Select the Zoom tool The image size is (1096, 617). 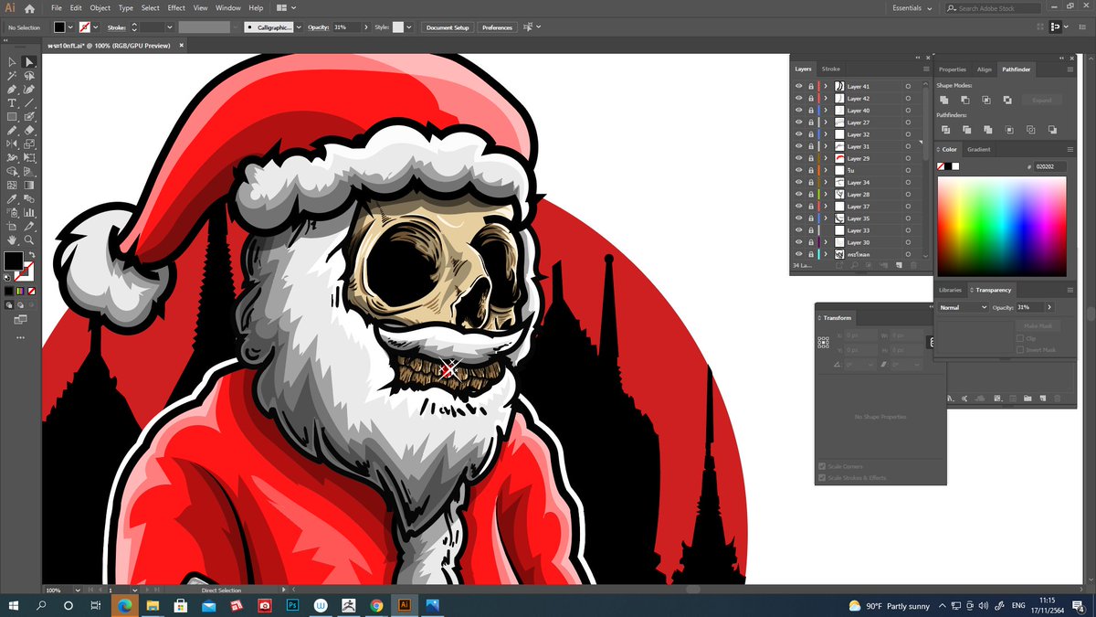pos(29,239)
